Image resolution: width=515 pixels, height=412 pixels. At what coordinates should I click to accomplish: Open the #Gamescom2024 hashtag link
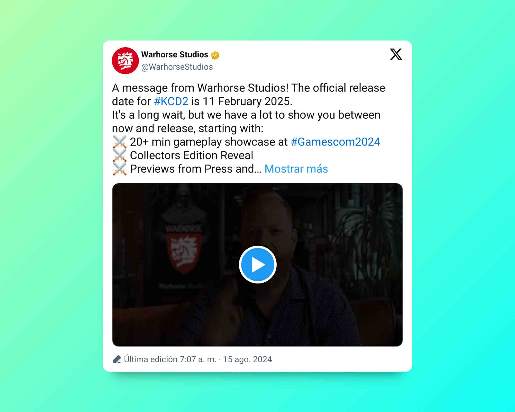pos(335,142)
